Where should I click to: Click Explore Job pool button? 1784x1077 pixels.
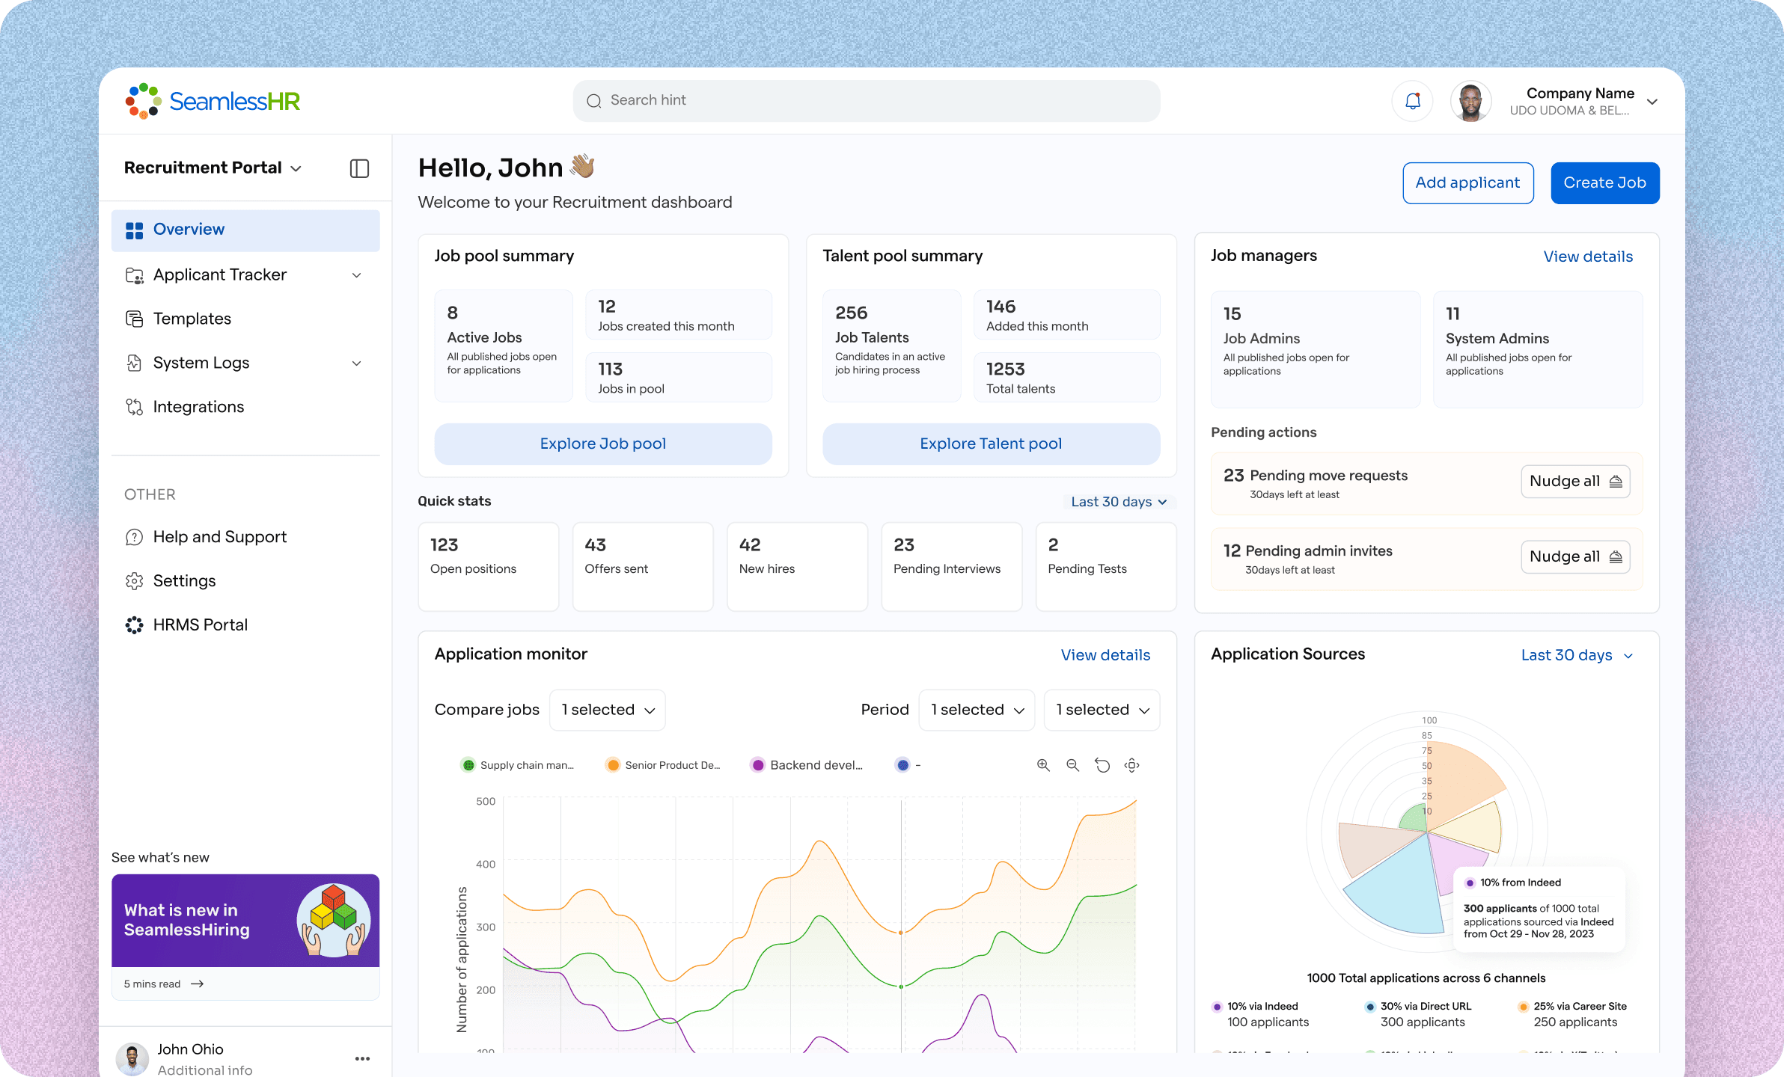602,444
